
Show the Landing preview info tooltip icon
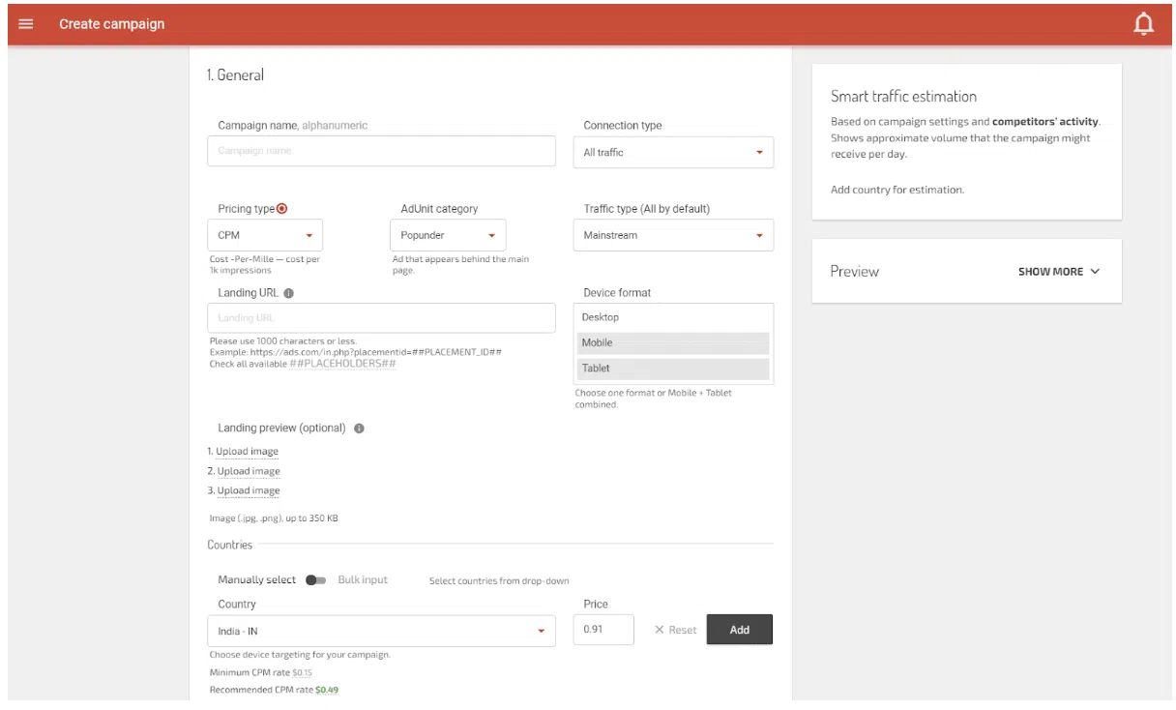click(x=359, y=428)
